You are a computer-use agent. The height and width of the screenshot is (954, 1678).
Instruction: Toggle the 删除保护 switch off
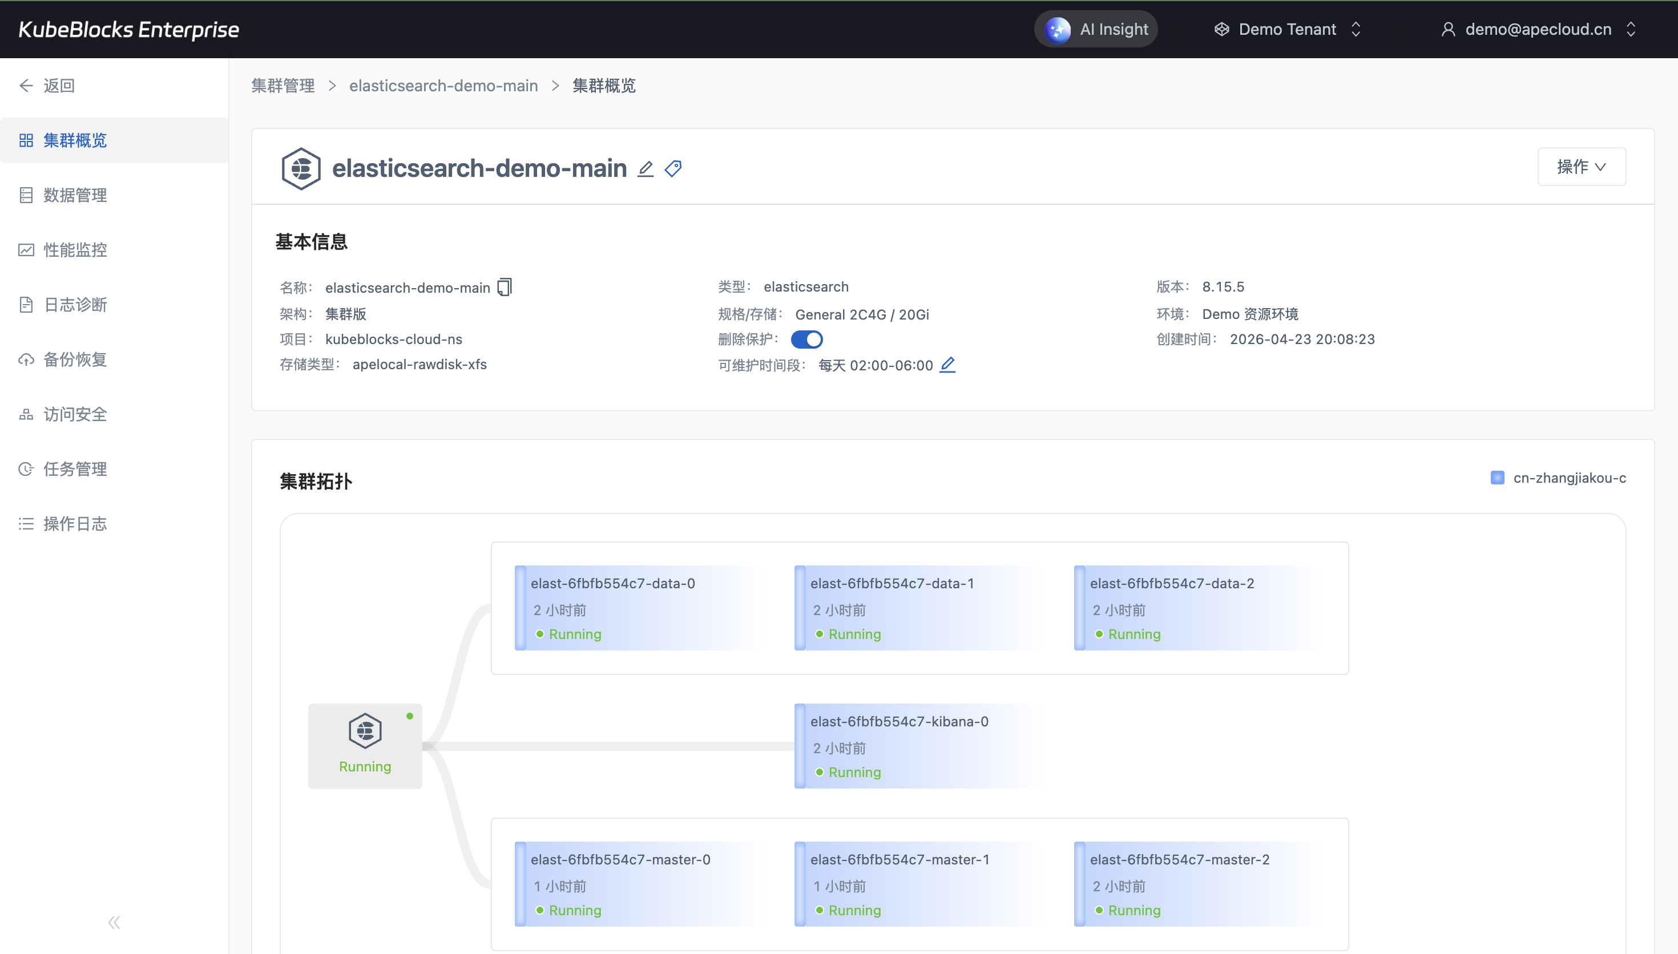pyautogui.click(x=806, y=339)
